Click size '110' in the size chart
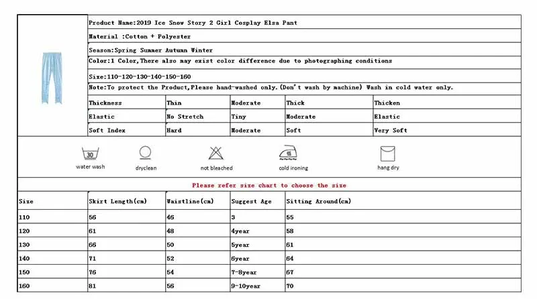537x299 pixels. point(24,217)
